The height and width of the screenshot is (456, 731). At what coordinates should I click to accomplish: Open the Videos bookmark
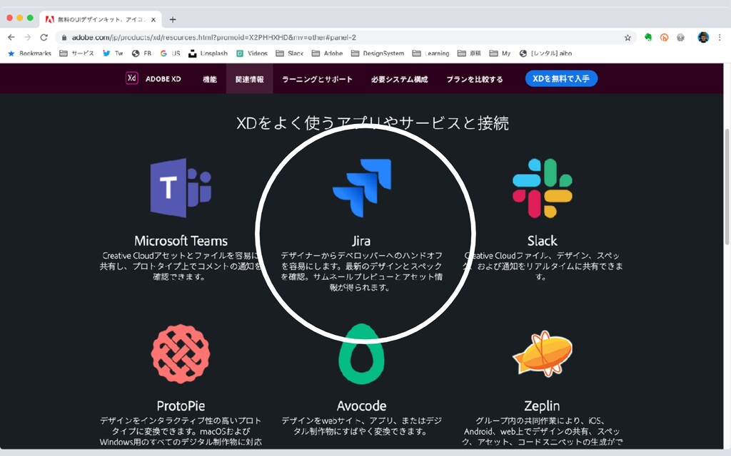coord(252,53)
